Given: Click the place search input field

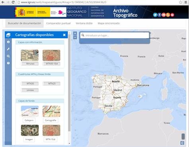Looking at the screenshot, I should 115,35.
